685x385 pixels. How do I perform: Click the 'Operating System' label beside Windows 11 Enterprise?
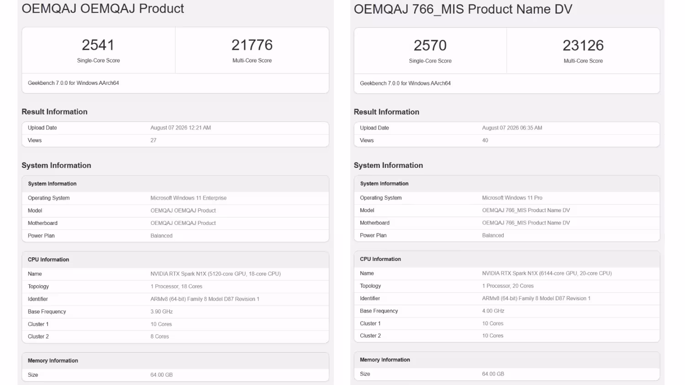tap(49, 198)
